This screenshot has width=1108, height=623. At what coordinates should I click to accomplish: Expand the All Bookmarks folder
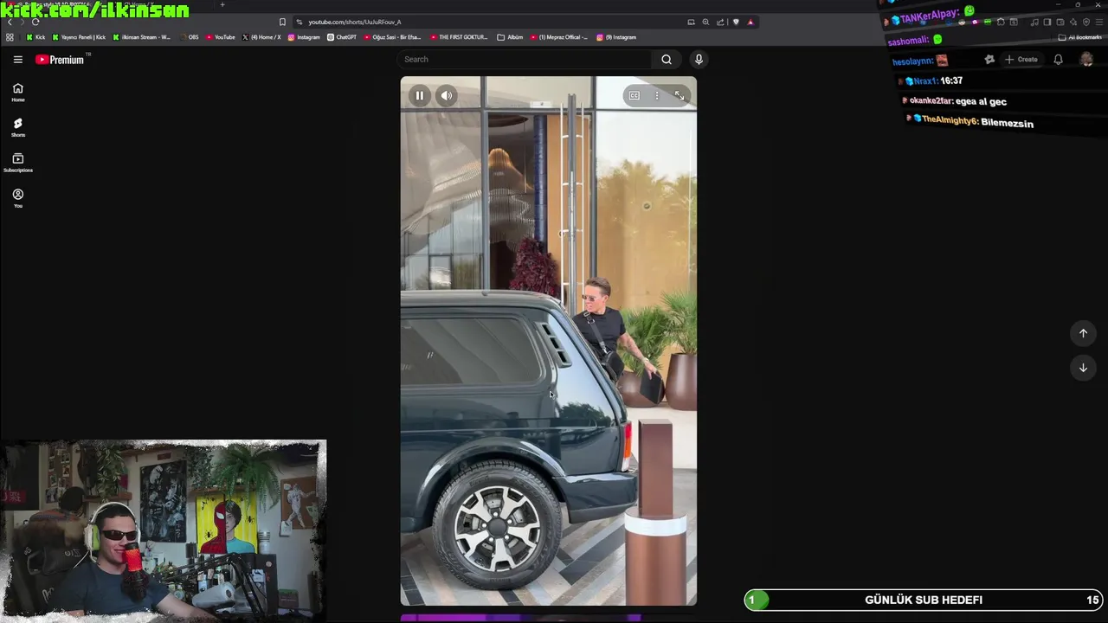1079,37
